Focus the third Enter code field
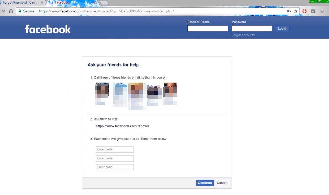329x195 pixels. tap(115, 167)
